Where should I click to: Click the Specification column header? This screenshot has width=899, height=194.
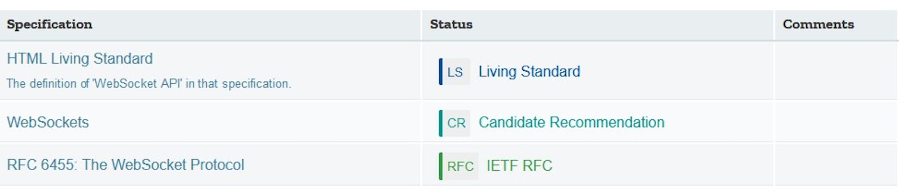pyautogui.click(x=49, y=24)
